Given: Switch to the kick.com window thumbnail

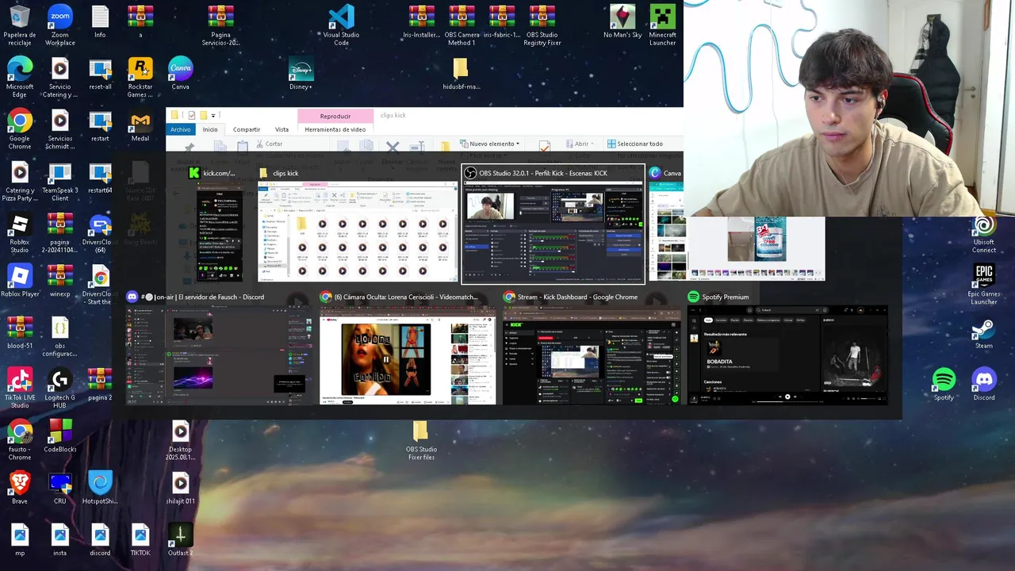Looking at the screenshot, I should [220, 224].
